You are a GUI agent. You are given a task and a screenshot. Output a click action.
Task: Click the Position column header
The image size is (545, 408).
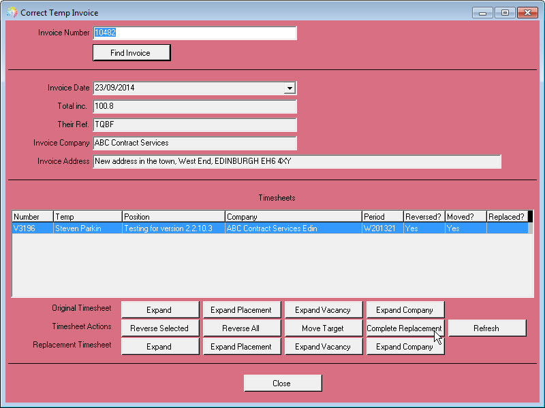point(174,216)
